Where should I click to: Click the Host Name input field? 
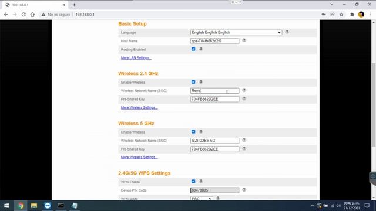(x=214, y=41)
